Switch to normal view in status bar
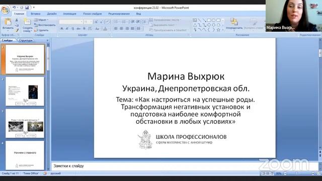The height and width of the screenshot is (181, 322). pyautogui.click(x=263, y=173)
